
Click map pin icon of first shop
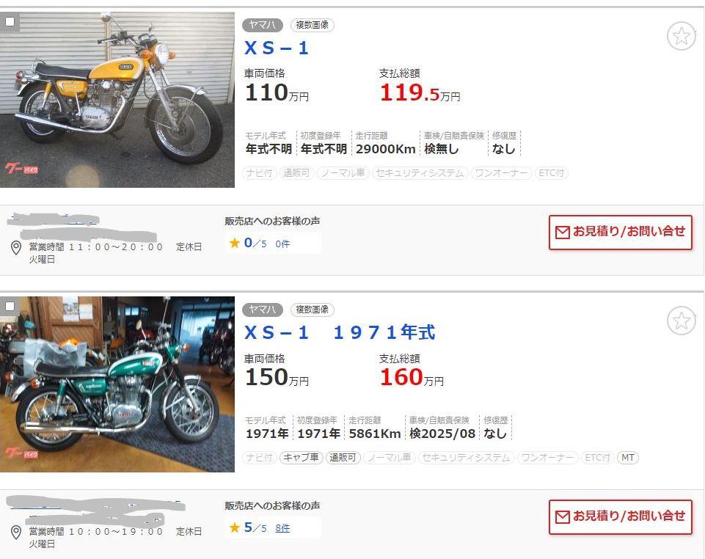16,247
